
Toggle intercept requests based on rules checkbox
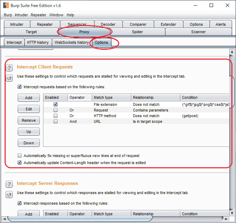coord(19,87)
